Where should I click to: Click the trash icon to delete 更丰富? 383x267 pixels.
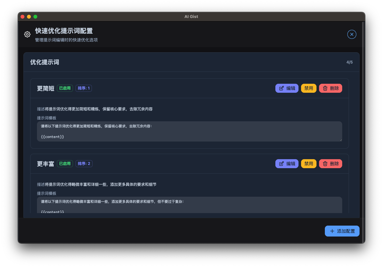tap(325, 163)
